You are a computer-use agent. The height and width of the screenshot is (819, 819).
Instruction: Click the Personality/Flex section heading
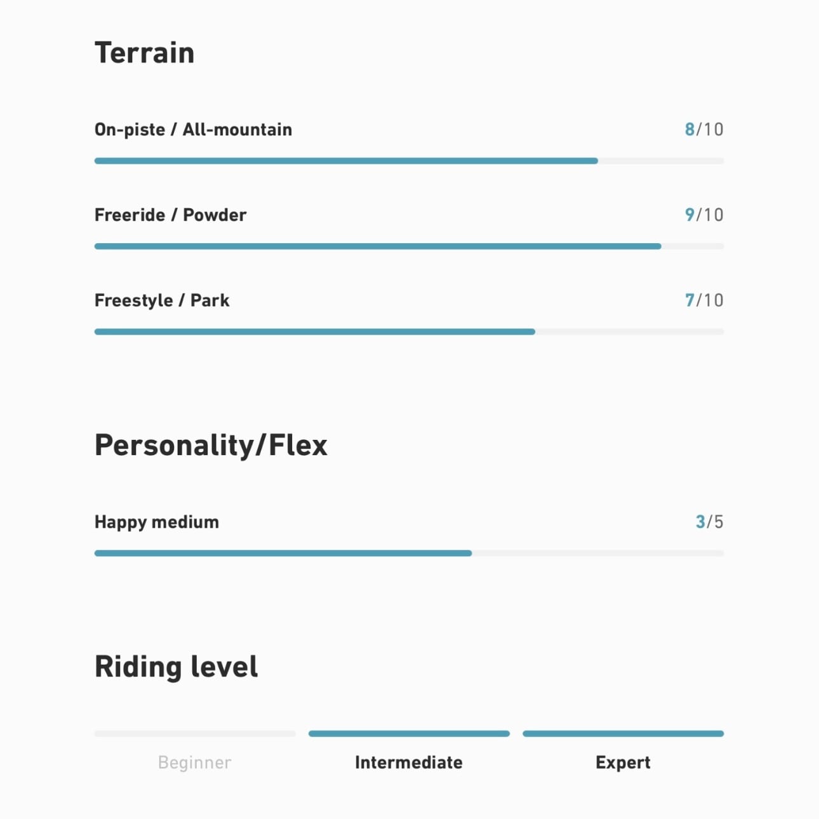[x=211, y=445]
